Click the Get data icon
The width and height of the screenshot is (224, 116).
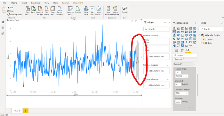pyautogui.click(x=28, y=9)
